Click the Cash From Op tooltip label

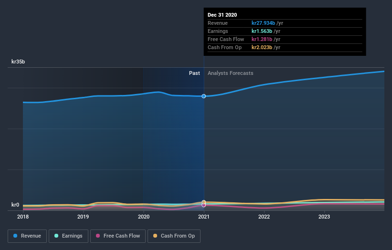pyautogui.click(x=225, y=47)
